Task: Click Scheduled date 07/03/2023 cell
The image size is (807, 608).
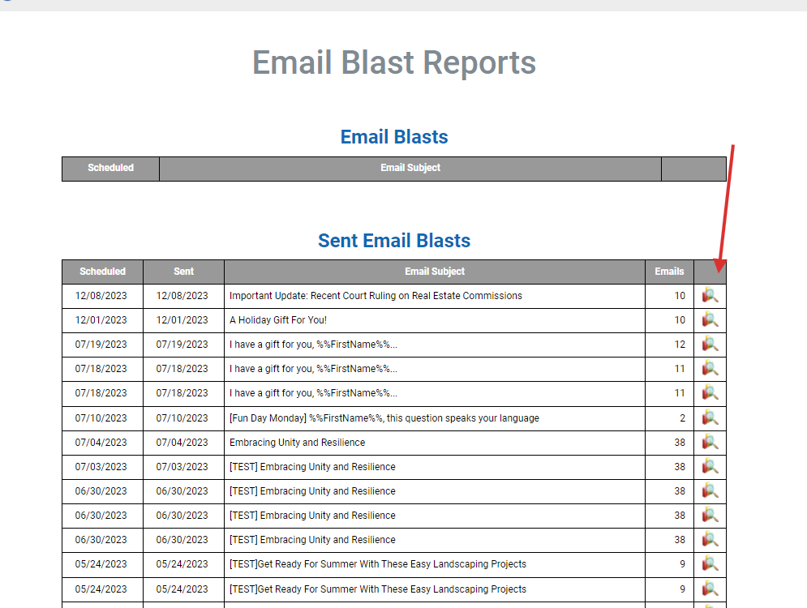Action: pyautogui.click(x=101, y=467)
